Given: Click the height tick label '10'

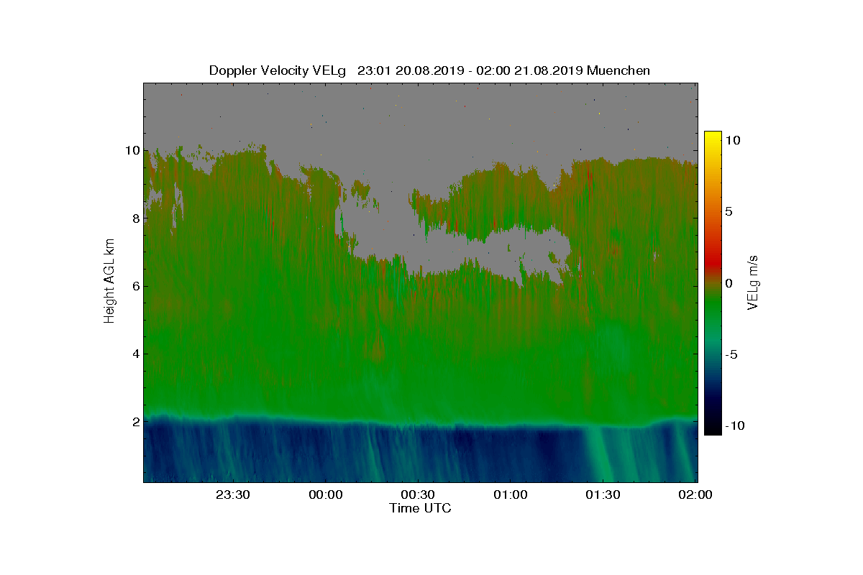Looking at the screenshot, I should point(132,151).
